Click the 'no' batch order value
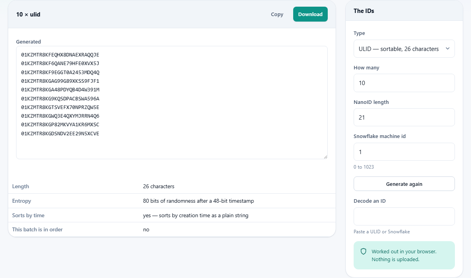Image resolution: width=471 pixels, height=278 pixels. click(146, 229)
